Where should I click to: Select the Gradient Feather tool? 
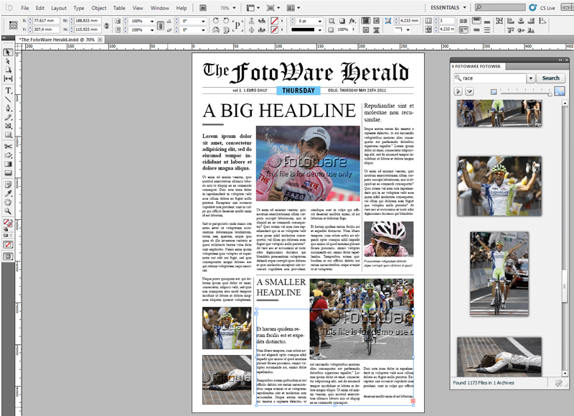[x=8, y=172]
